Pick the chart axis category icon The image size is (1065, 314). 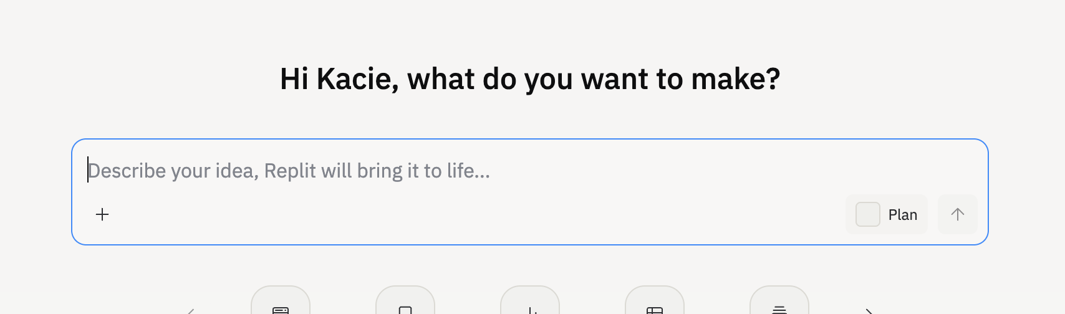(x=530, y=308)
